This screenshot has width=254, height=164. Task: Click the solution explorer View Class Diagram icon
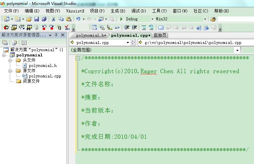(x=24, y=43)
